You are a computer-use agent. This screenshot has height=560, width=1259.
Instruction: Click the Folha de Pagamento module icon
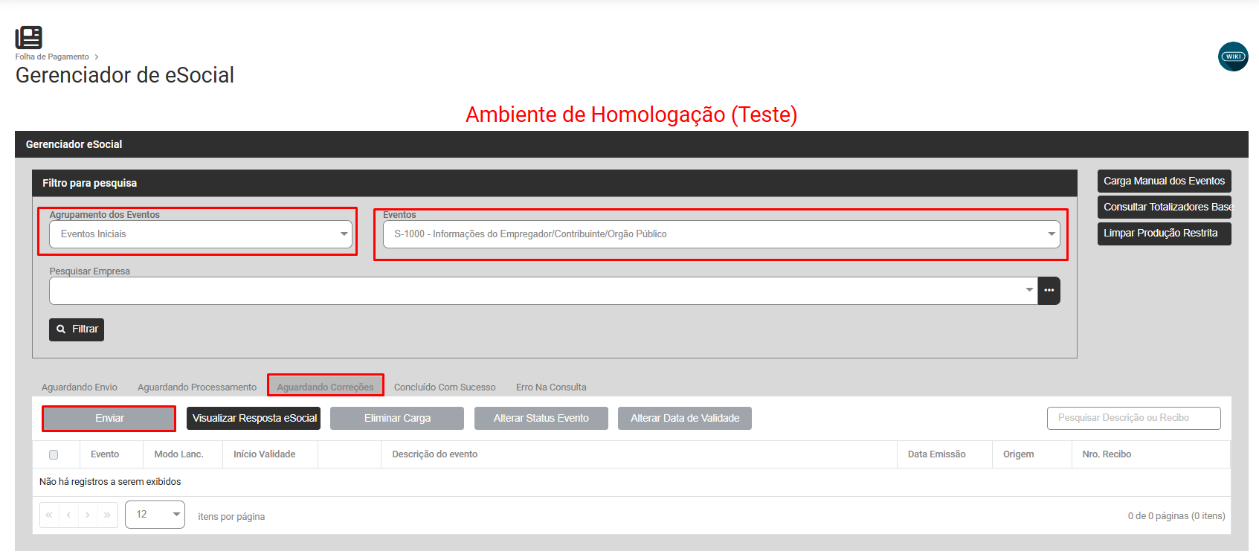29,37
